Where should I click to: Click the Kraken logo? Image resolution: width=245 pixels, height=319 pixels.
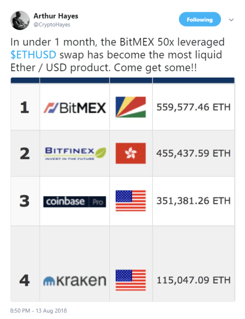75,281
